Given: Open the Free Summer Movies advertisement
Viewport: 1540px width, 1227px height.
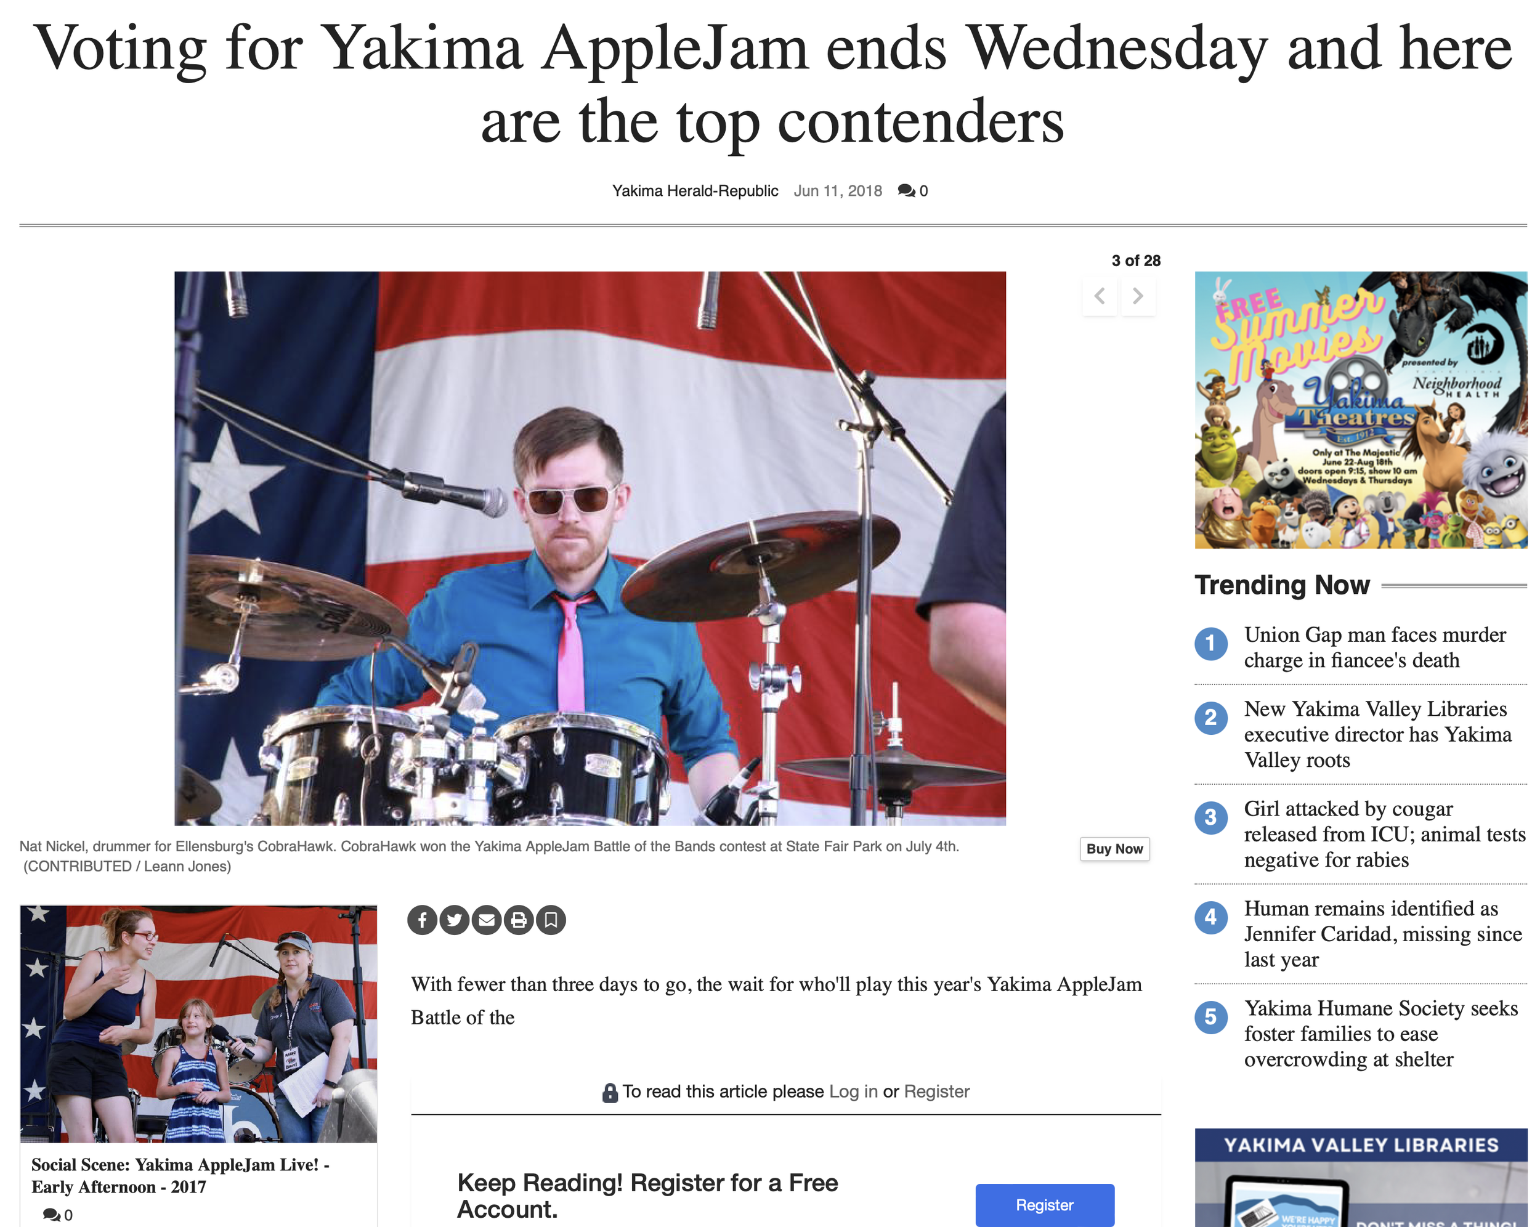Looking at the screenshot, I should [x=1361, y=410].
